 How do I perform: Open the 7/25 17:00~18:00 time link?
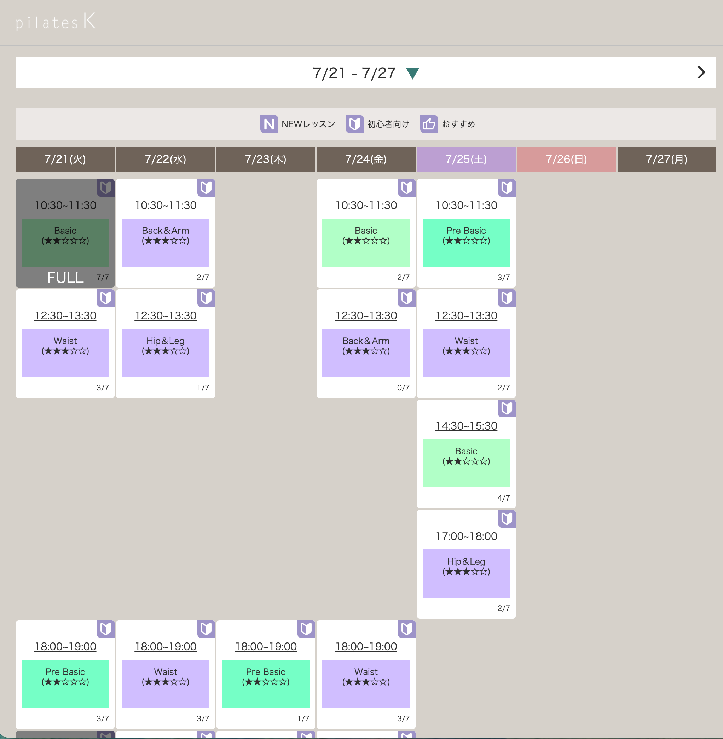(466, 536)
